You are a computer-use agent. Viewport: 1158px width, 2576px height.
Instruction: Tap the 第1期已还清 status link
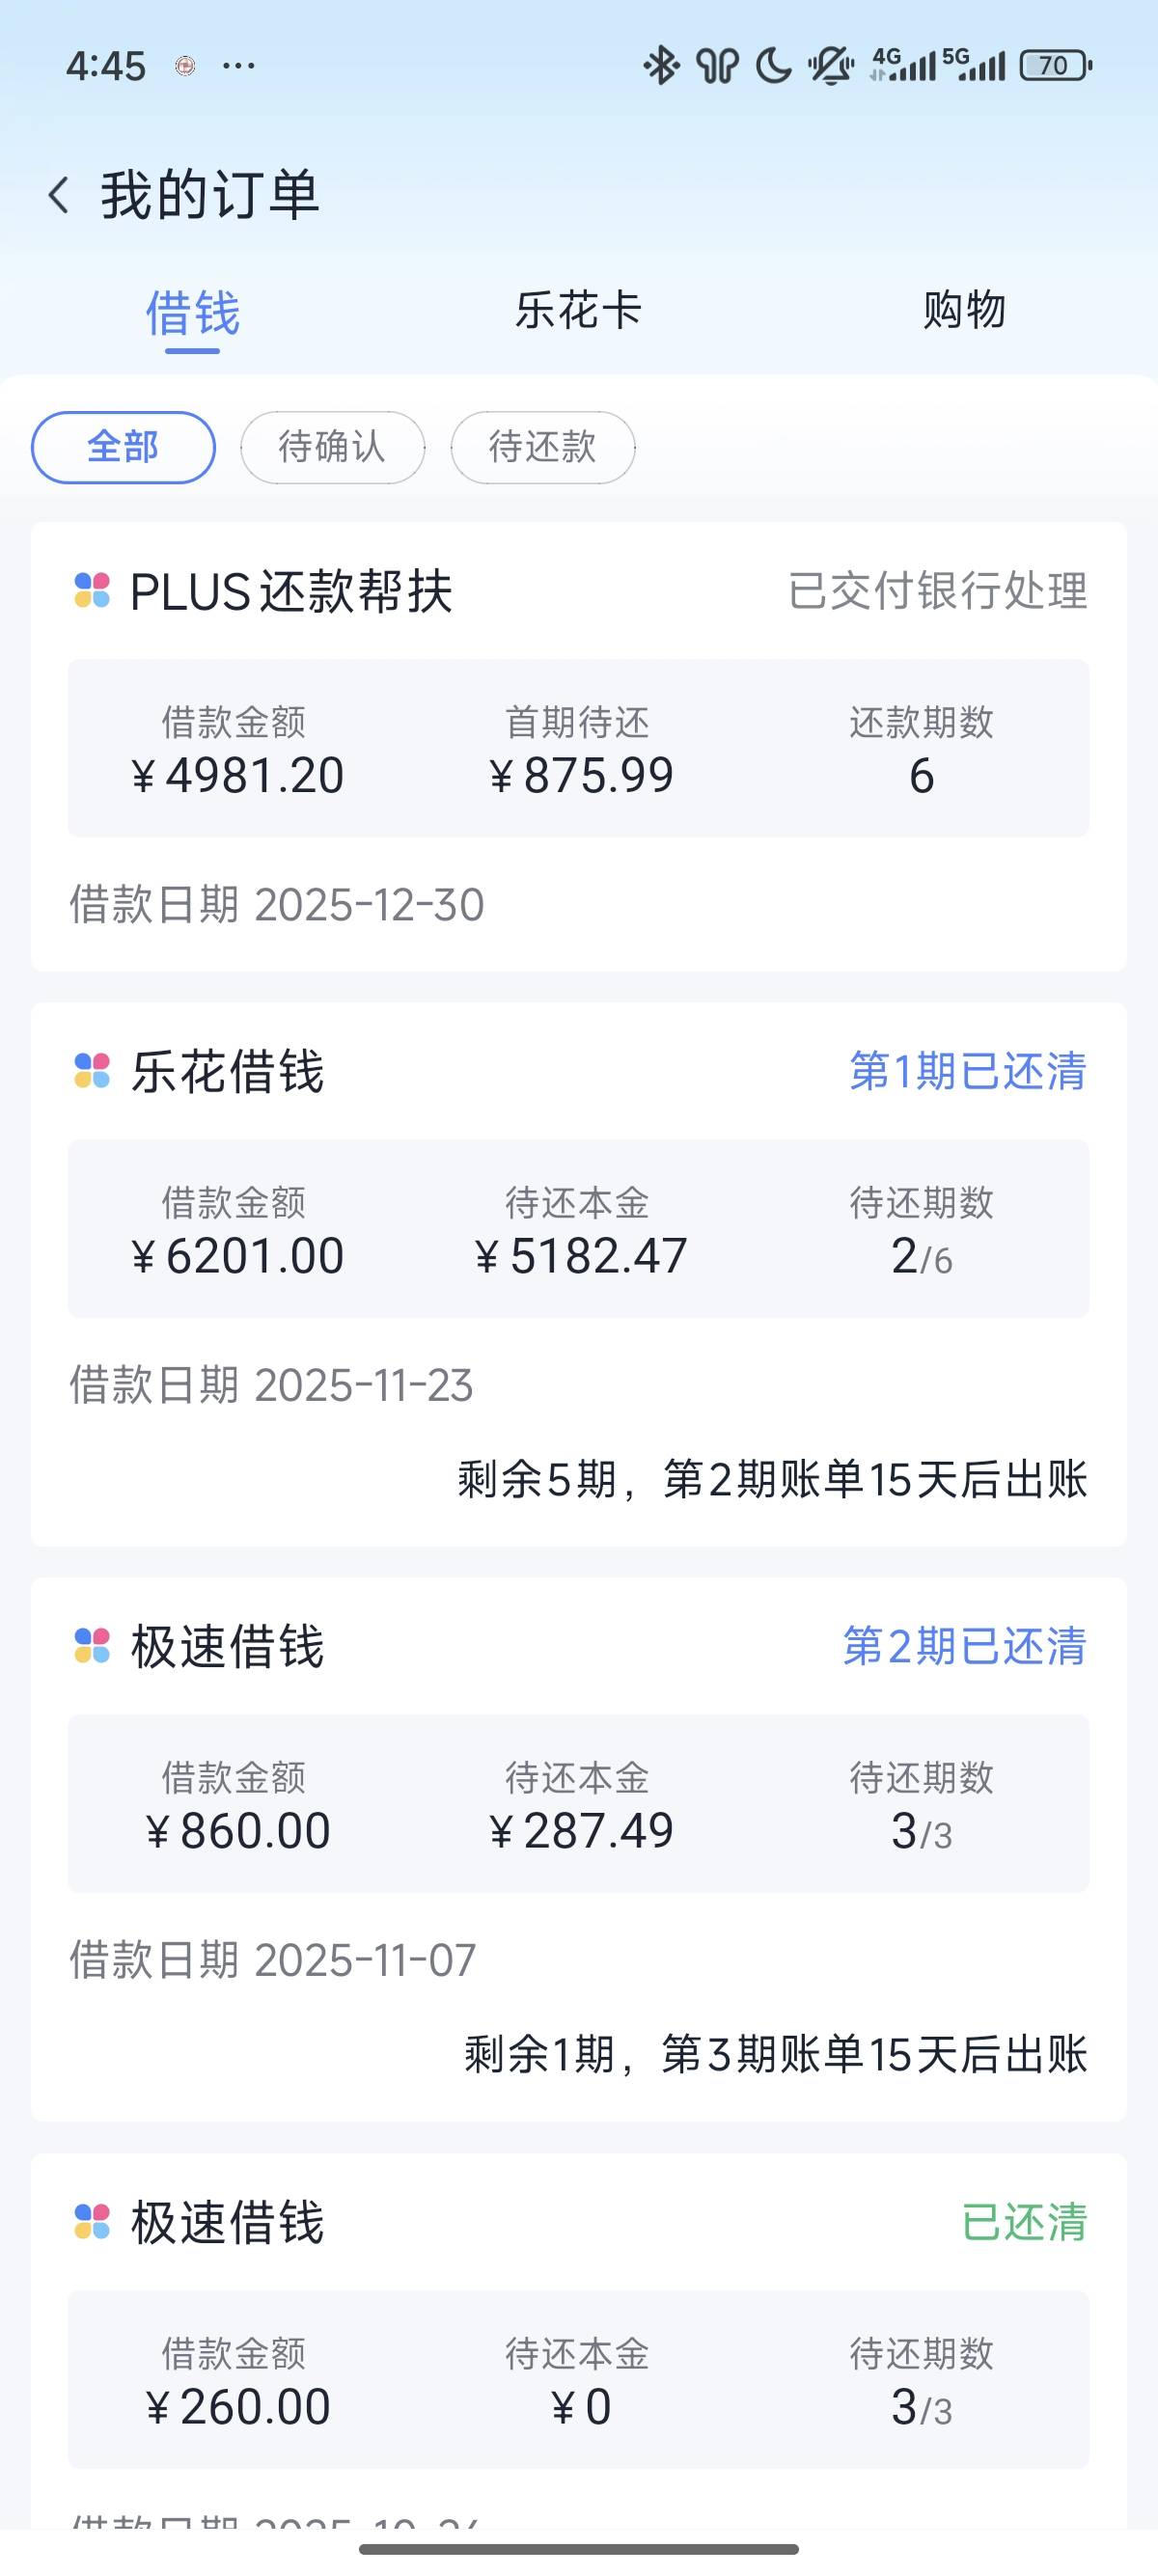coord(967,1071)
